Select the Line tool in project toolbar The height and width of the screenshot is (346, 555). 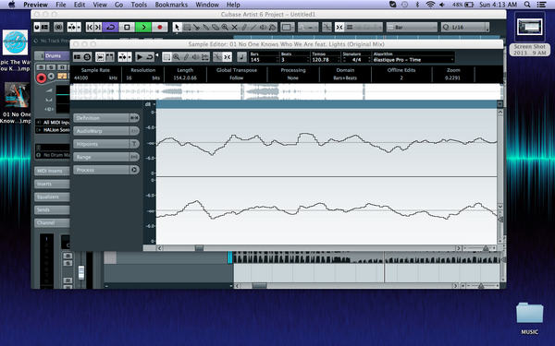coord(253,27)
